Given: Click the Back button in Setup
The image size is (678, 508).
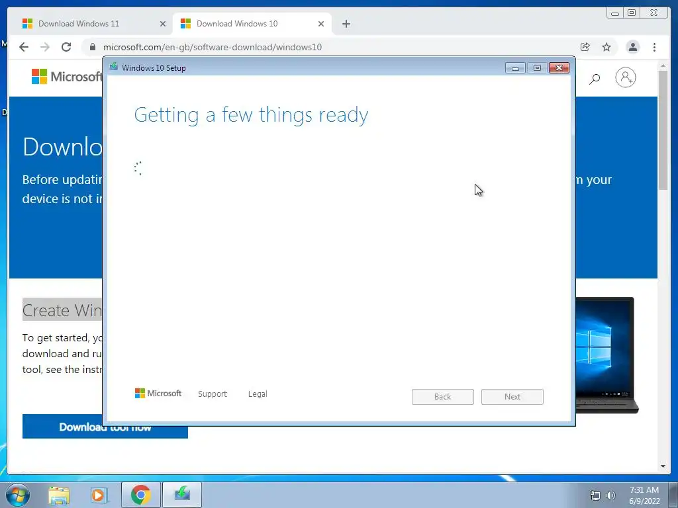Looking at the screenshot, I should [442, 397].
